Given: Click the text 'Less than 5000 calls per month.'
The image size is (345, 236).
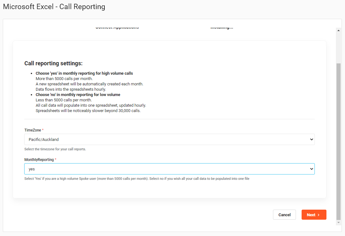Looking at the screenshot, I should pyautogui.click(x=64, y=100).
